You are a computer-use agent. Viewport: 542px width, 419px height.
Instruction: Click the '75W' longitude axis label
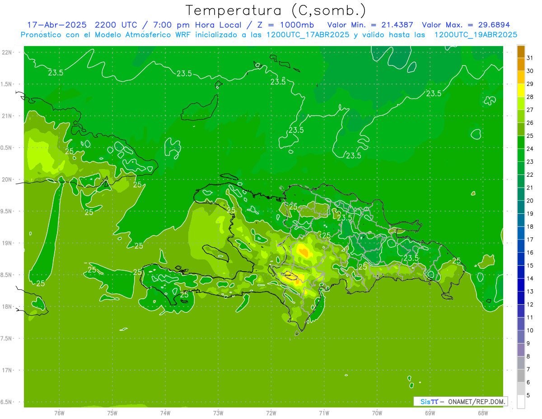[x=112, y=413]
